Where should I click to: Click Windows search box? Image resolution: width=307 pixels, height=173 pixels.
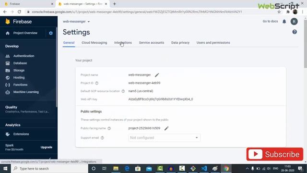coord(49,169)
